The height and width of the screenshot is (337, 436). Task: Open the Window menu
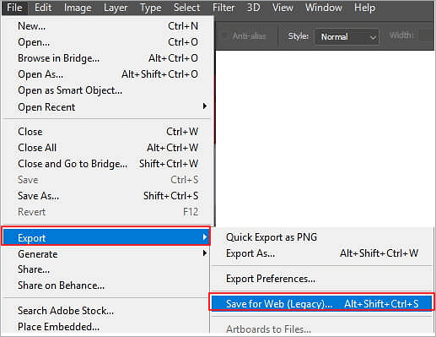[324, 8]
